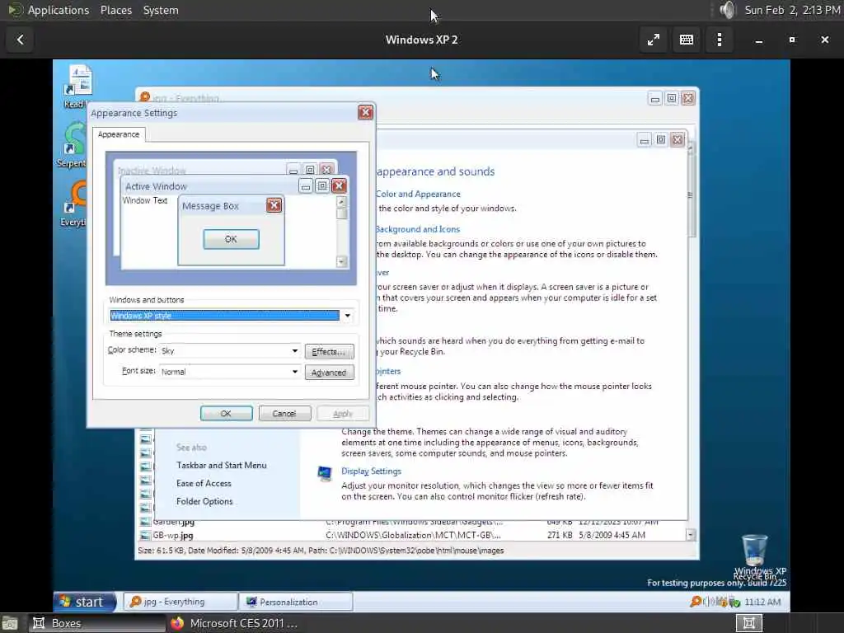Image resolution: width=844 pixels, height=633 pixels.
Task: Open the Applications menu in the top panel
Action: tap(59, 10)
